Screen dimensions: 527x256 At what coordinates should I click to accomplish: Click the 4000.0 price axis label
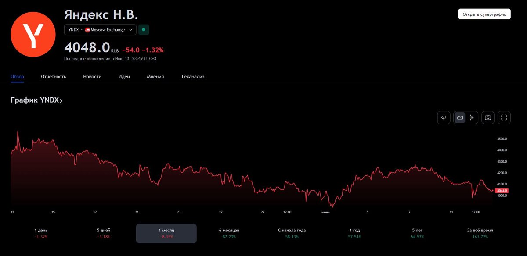click(502, 196)
